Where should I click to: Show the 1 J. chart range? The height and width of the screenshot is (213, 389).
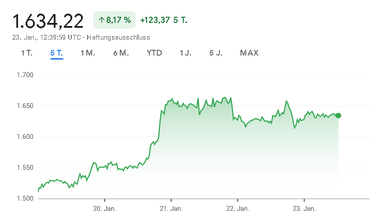[185, 53]
